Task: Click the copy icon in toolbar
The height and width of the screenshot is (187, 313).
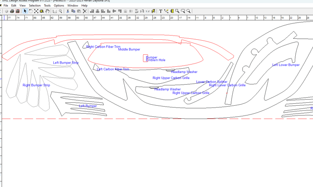Action: (x=73, y=11)
